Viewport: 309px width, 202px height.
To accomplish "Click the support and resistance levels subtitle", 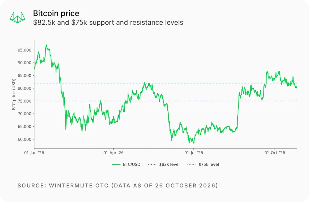I will pos(108,23).
